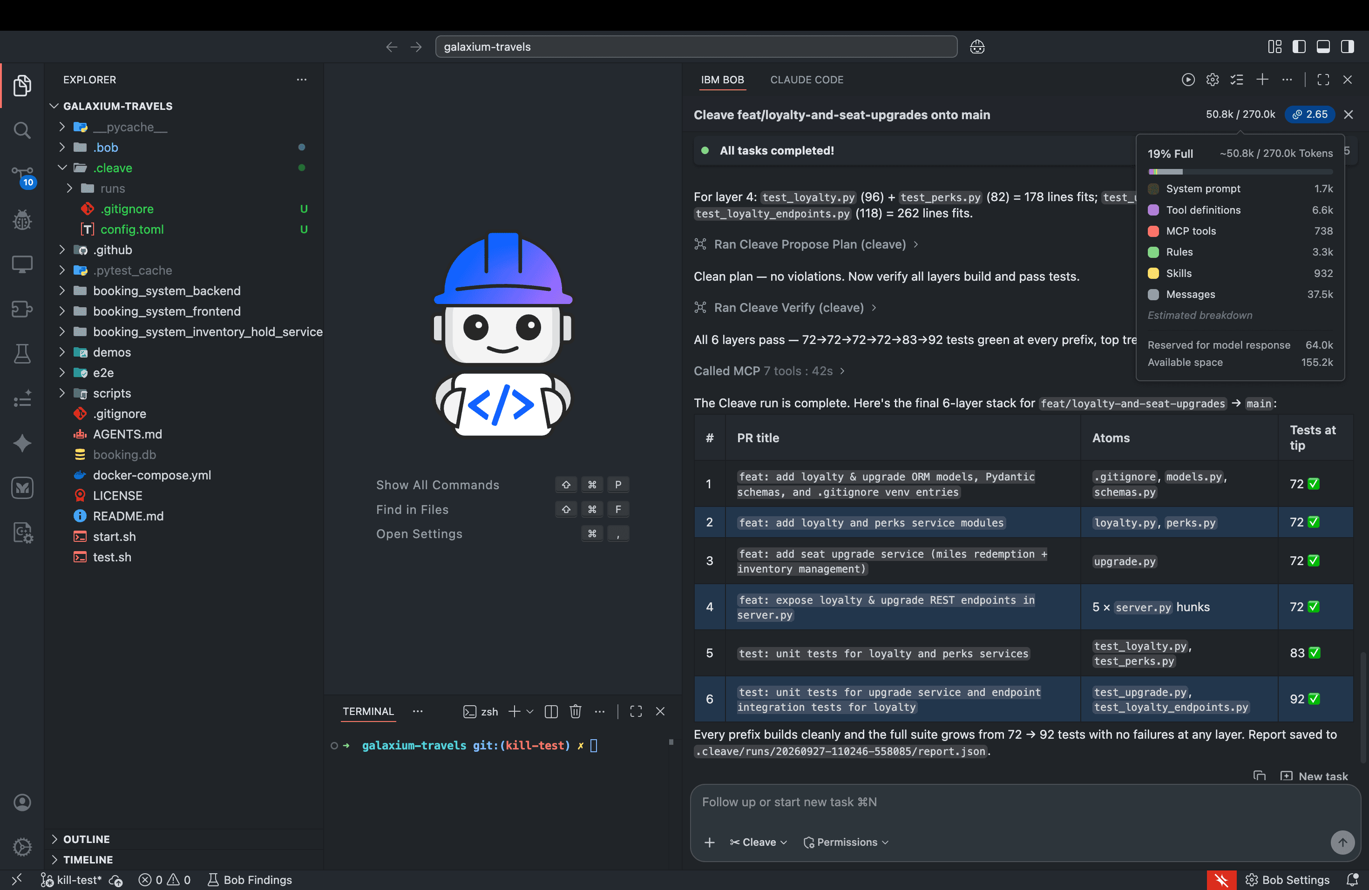
Task: Kill the terminal with trash icon
Action: (x=575, y=711)
